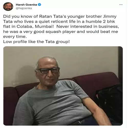Image resolution: width=128 pixels, height=128 pixels.
Task: Select the phrase 'flat in Colaba, Mumbai!'
Action: [28, 27]
